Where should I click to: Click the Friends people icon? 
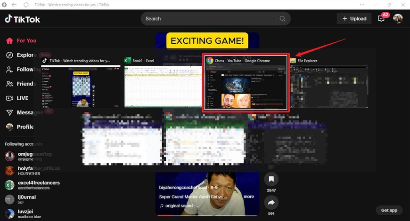pyautogui.click(x=9, y=84)
